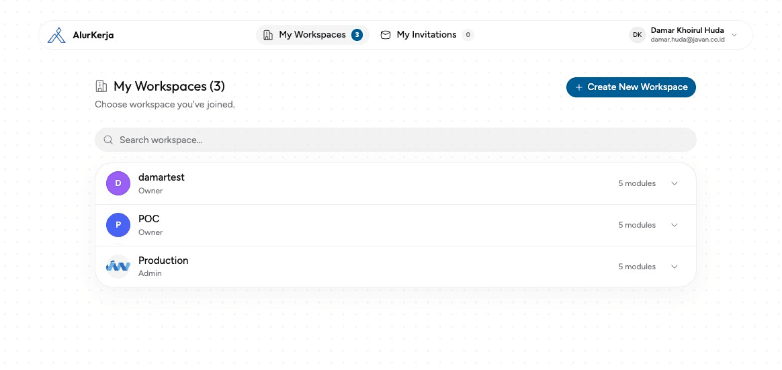
Task: Click the Owner role label under damartest
Action: click(150, 191)
